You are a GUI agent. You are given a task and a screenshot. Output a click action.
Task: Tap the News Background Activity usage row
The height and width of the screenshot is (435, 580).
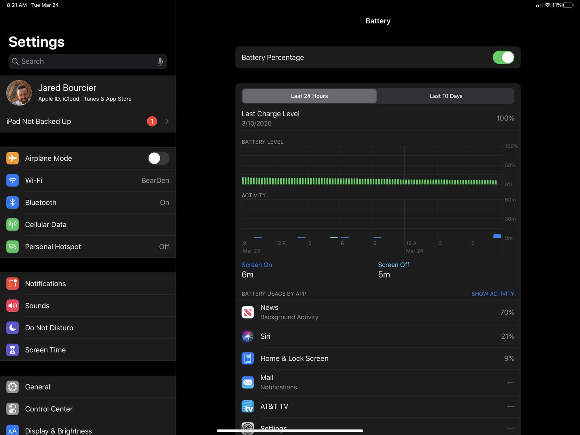(378, 312)
